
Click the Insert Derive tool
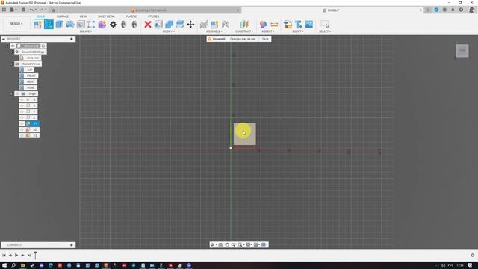tap(288, 25)
